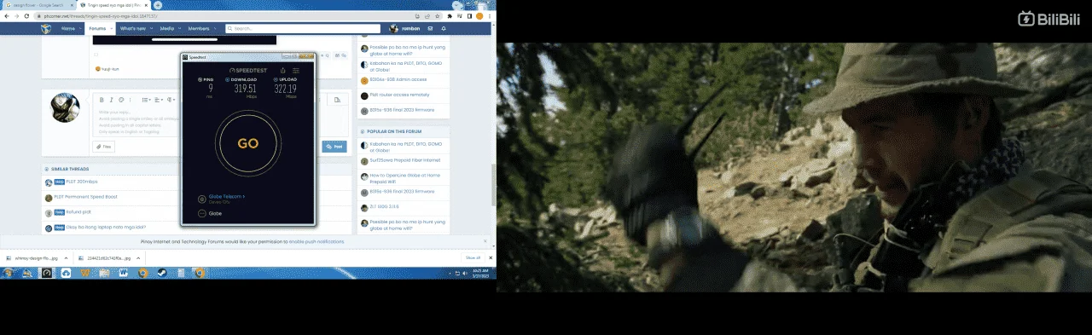The image size is (1092, 335).
Task: Dismiss the push notification banner
Action: click(485, 241)
